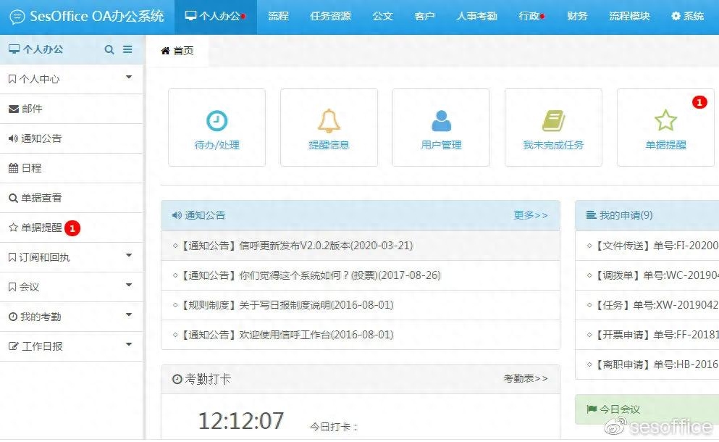
Task: Click the sidebar search magnifier icon
Action: 109,49
